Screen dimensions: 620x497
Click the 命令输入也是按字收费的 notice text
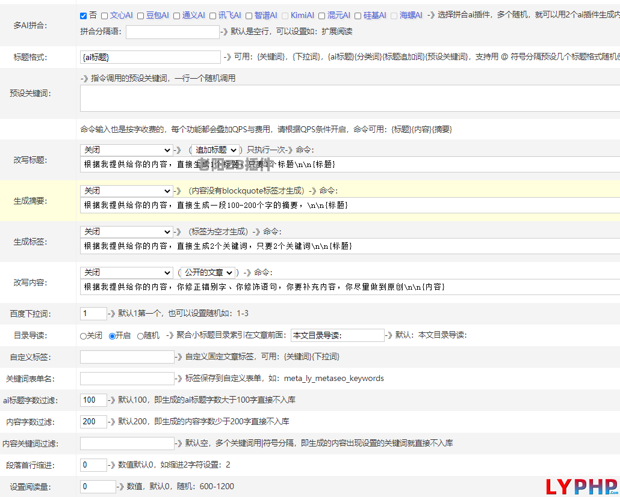pos(266,129)
